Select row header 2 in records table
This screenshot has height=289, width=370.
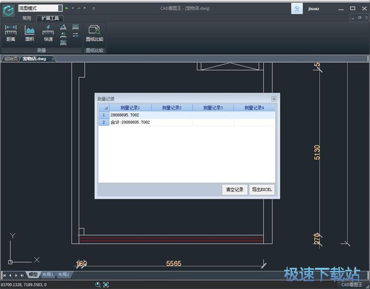[x=104, y=122]
